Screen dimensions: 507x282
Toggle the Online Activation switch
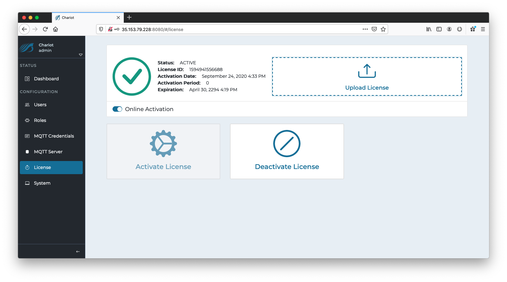coord(117,109)
